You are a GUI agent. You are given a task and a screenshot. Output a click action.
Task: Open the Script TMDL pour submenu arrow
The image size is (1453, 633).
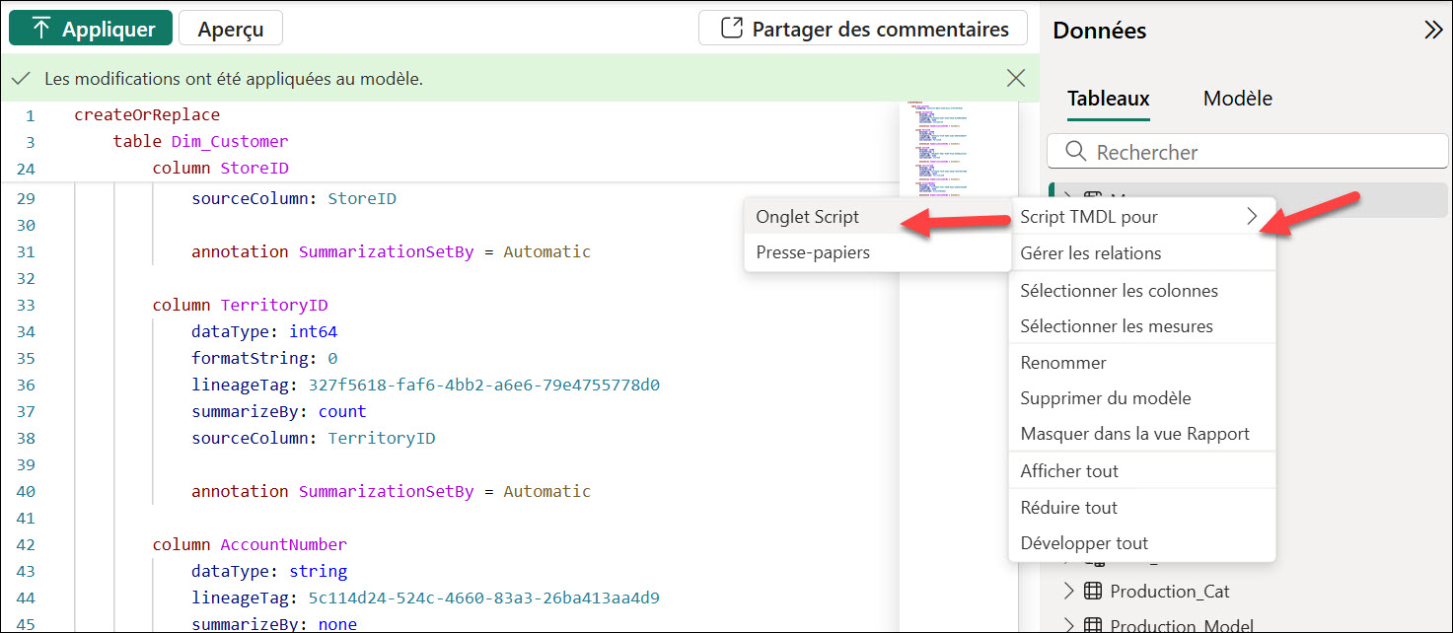click(1252, 217)
